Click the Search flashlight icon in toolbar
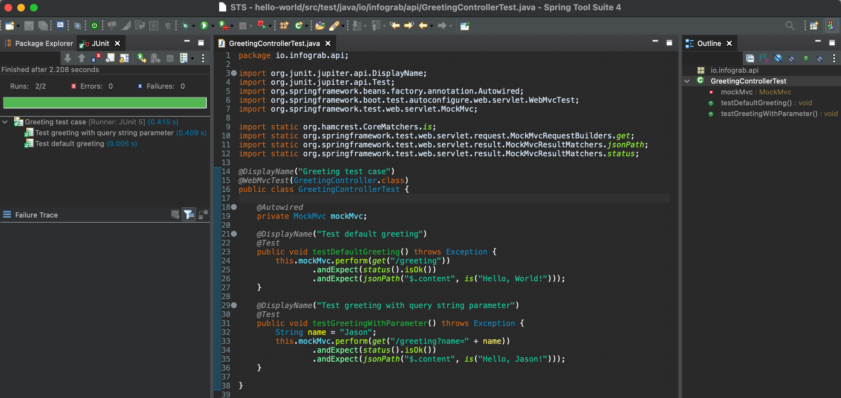Screen dimensions: 841x398 click(334, 26)
